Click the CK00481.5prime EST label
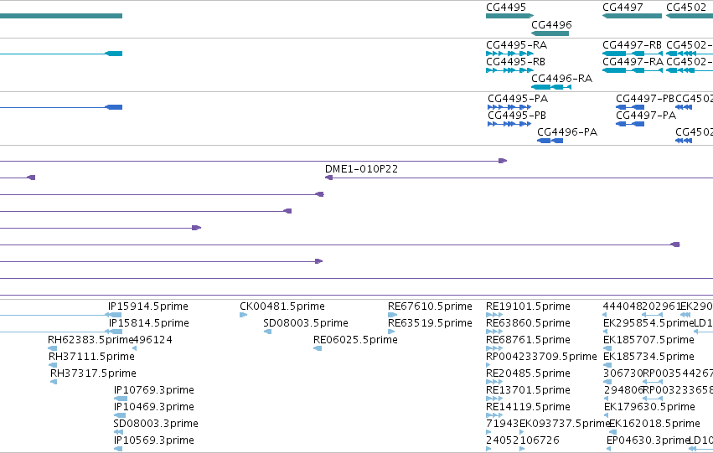Viewport: 713px width, 453px height. coord(282,306)
